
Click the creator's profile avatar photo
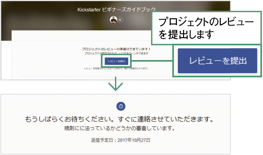coord(114,20)
